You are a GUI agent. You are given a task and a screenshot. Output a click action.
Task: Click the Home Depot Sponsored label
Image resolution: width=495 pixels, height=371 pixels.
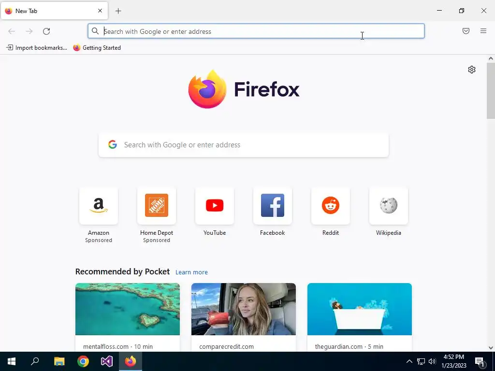point(157,241)
